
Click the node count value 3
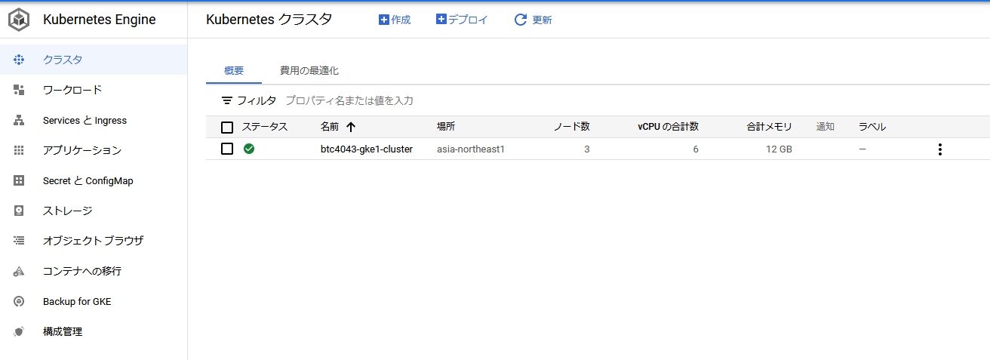587,149
